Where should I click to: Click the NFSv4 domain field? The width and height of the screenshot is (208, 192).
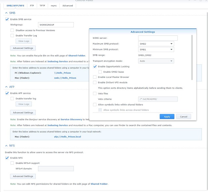[x=56, y=169]
